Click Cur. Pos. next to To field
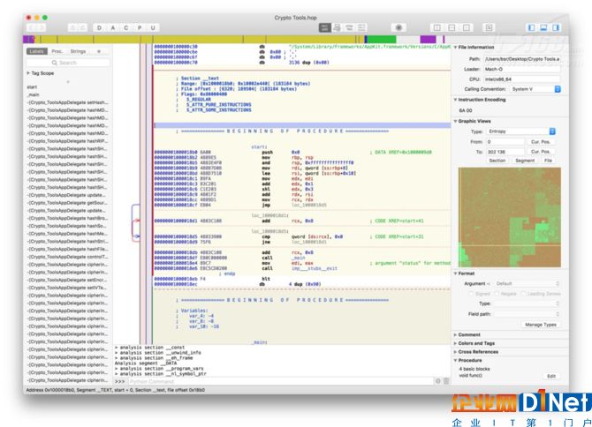 (540, 152)
